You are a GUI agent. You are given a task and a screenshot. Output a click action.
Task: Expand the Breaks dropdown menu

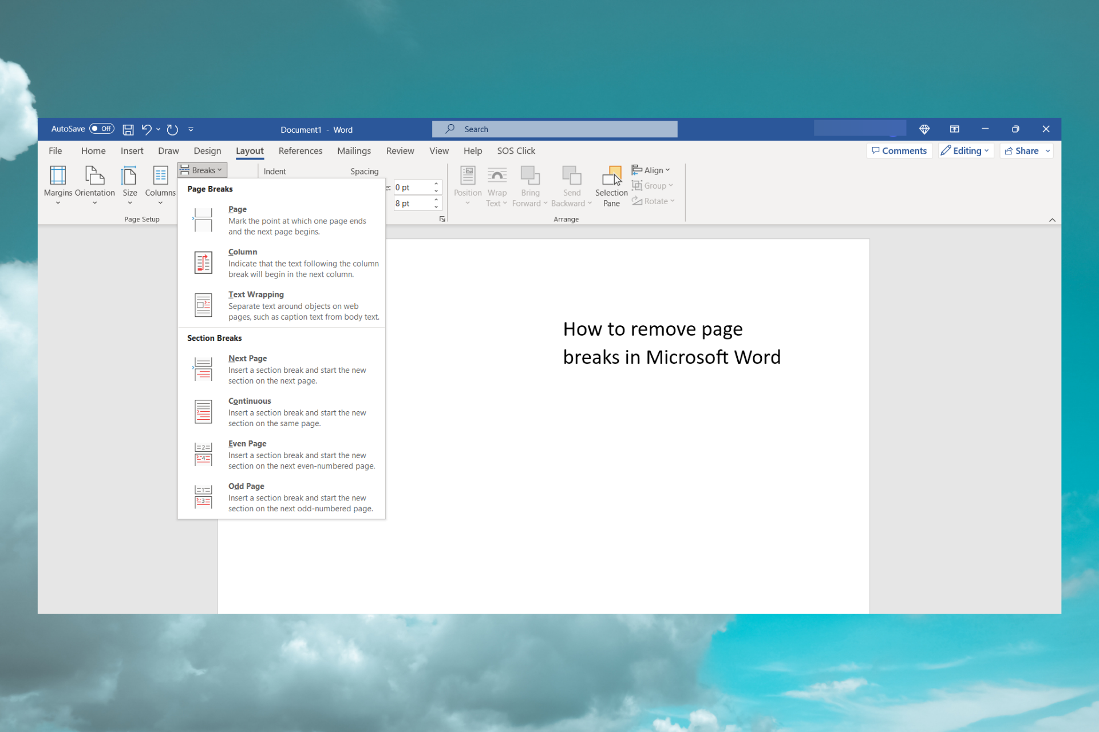(203, 170)
